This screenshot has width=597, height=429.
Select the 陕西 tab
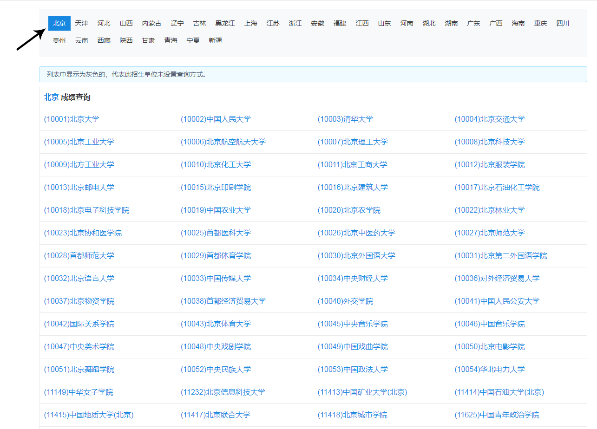click(126, 40)
